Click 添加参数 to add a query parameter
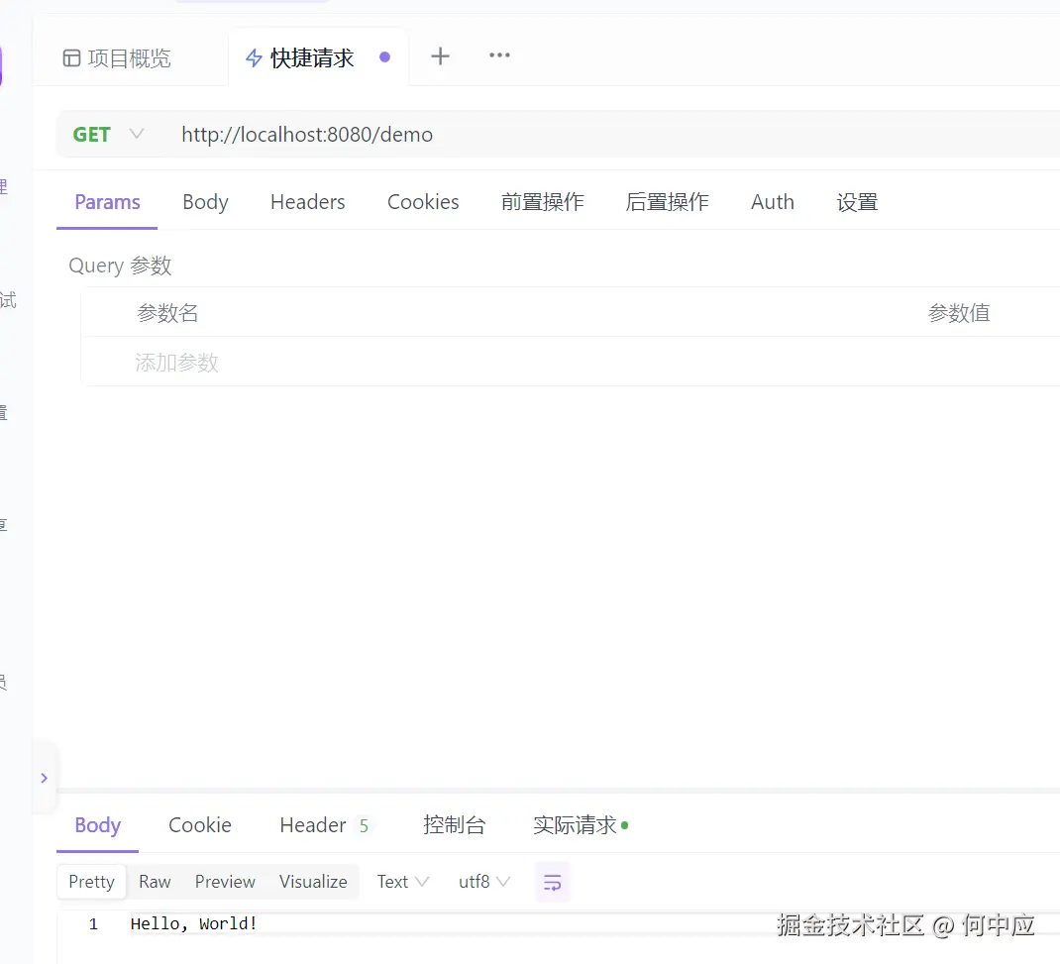Image resolution: width=1060 pixels, height=964 pixels. [x=176, y=363]
